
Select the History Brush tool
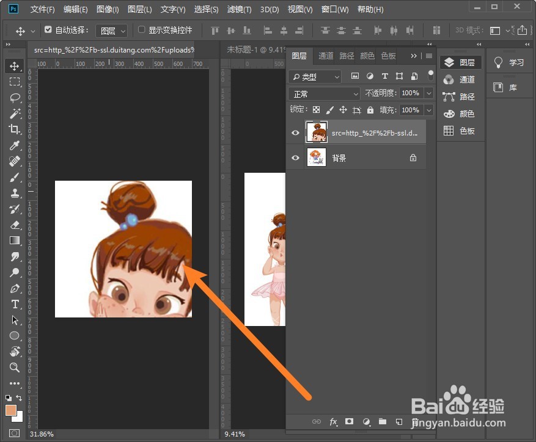(14, 209)
